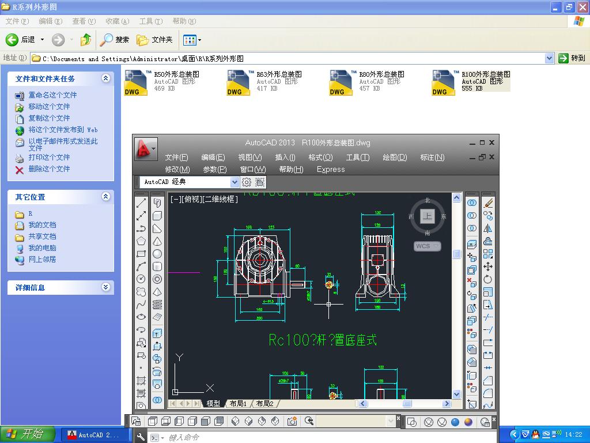Select the Arc draw tool
The height and width of the screenshot is (443, 590).
(141, 266)
